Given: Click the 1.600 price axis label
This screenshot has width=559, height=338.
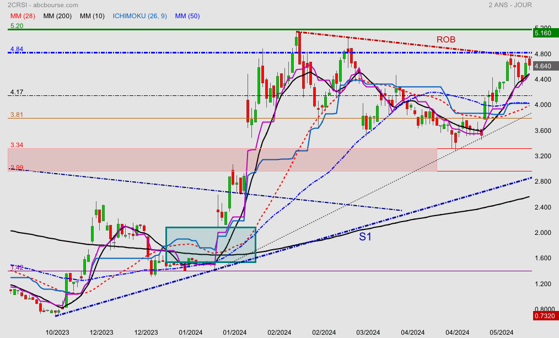Looking at the screenshot, I should (x=543, y=258).
